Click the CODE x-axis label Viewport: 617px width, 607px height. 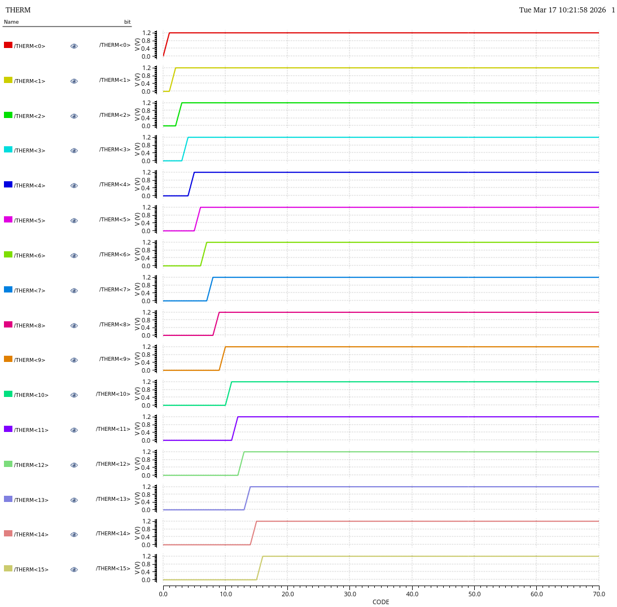380,602
